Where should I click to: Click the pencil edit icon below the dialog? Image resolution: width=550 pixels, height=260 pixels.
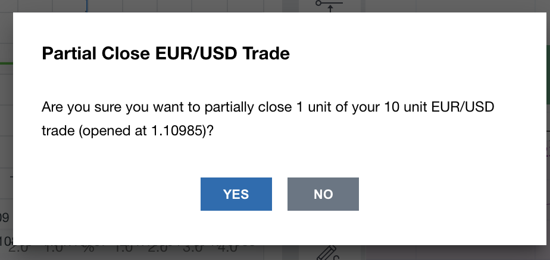coord(326,253)
